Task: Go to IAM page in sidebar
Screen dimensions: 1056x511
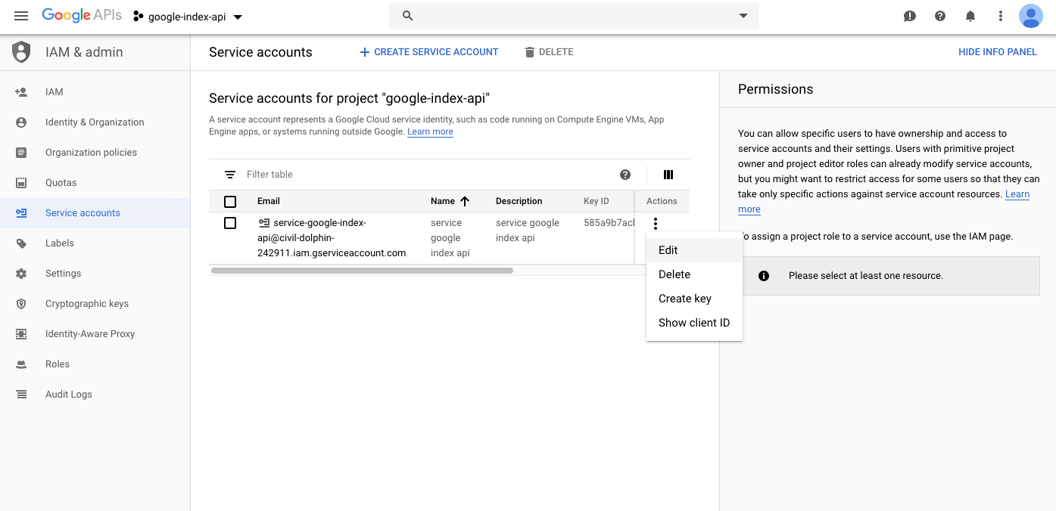Action: pos(95,92)
